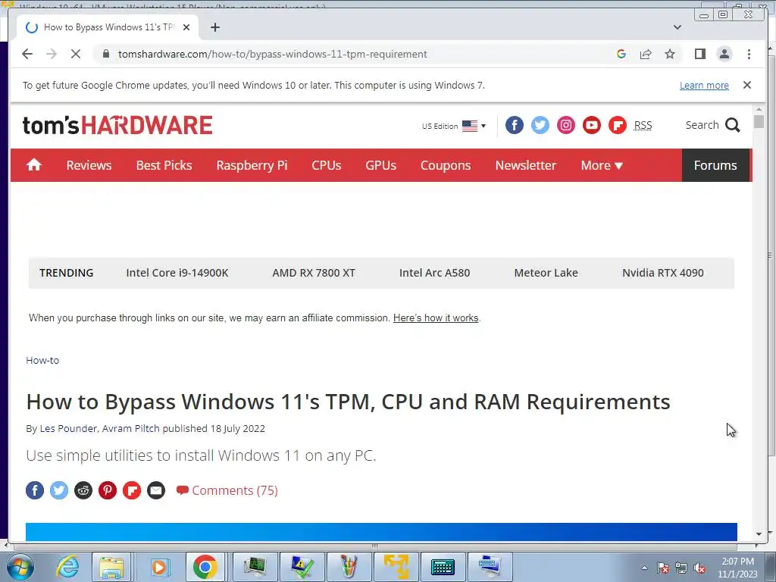
Task: Open trending topic Intel Arc A580
Action: pos(434,273)
